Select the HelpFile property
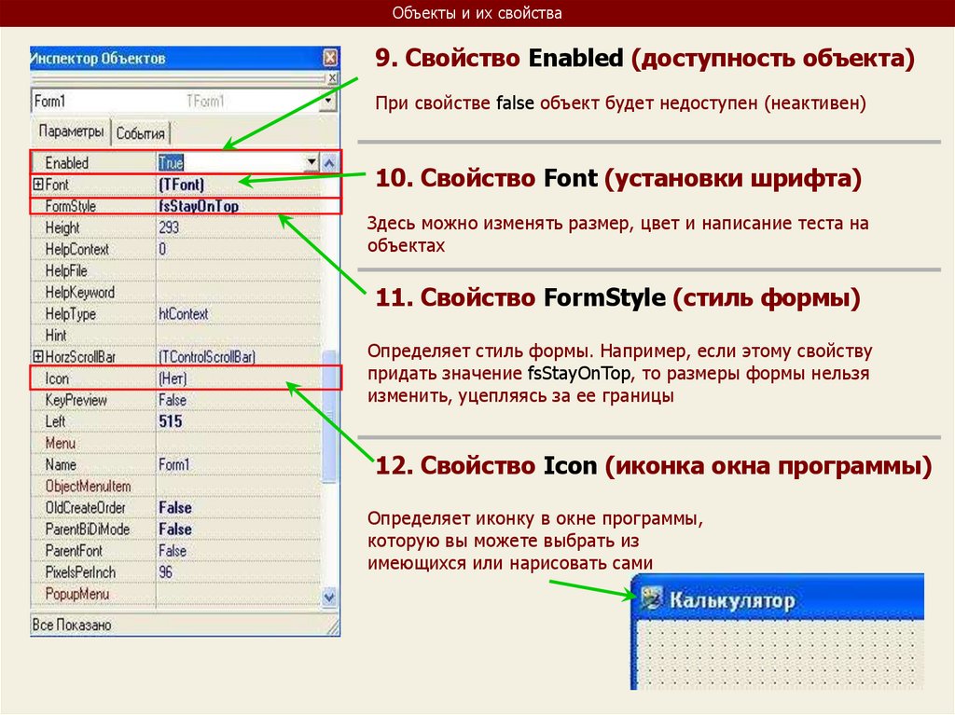The height and width of the screenshot is (715, 955). coord(66,270)
